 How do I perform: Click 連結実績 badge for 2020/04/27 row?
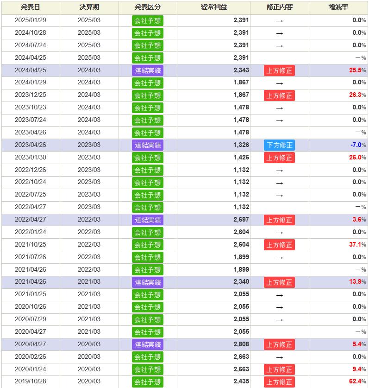click(148, 344)
